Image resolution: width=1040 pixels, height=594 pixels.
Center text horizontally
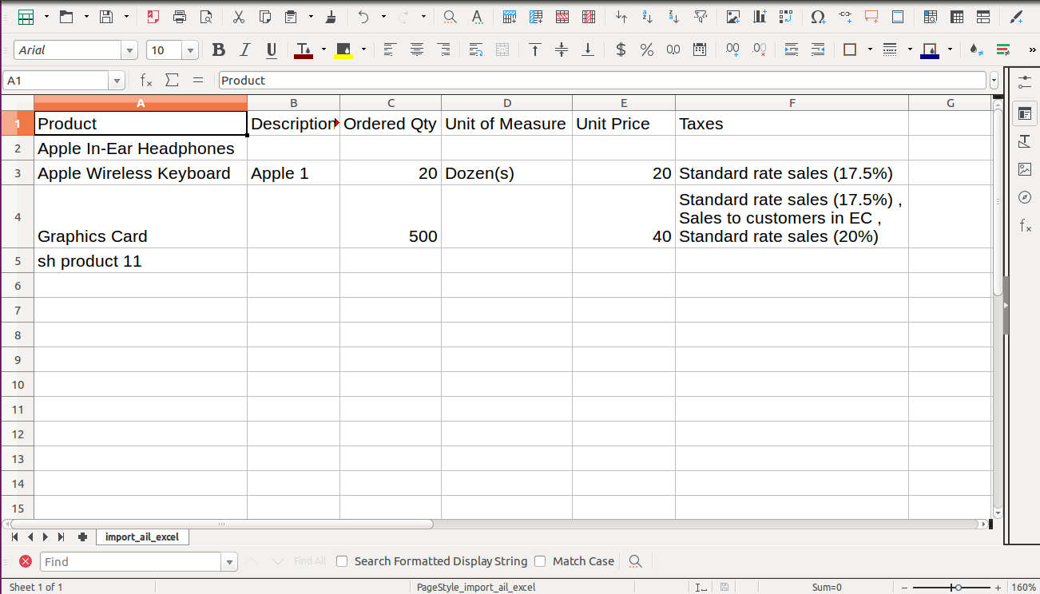(x=417, y=50)
